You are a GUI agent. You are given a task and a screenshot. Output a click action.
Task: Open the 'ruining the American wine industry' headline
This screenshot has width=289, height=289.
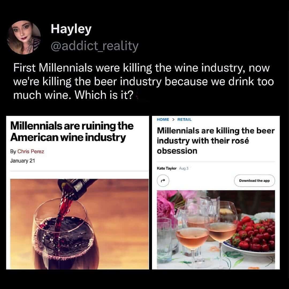(x=72, y=132)
